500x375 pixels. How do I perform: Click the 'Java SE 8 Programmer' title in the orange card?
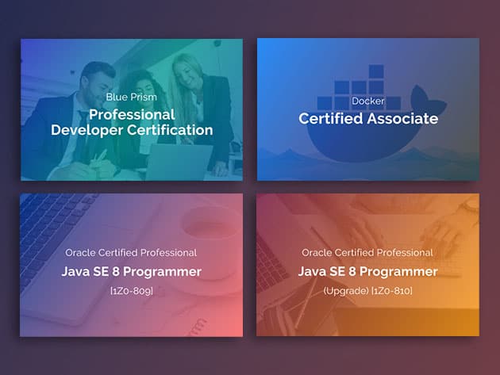pos(367,272)
